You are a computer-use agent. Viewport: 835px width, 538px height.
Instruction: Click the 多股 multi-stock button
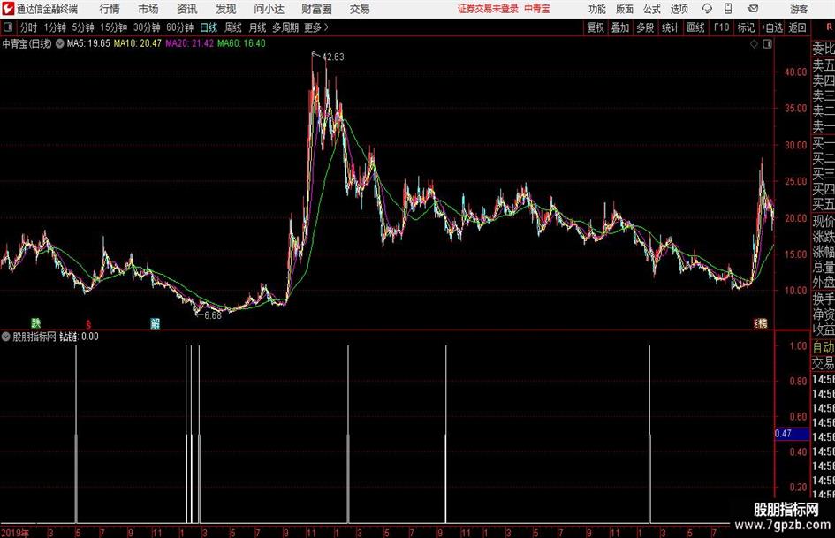pos(645,27)
